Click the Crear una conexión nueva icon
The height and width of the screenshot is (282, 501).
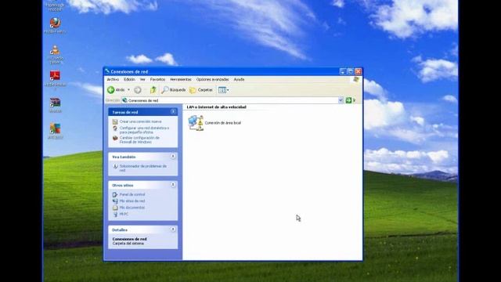tap(115, 121)
